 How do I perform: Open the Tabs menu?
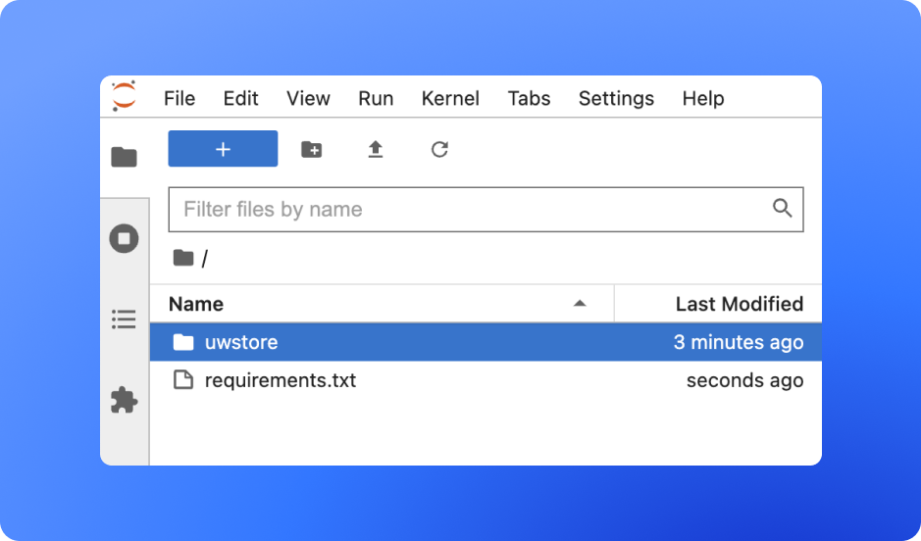click(530, 99)
